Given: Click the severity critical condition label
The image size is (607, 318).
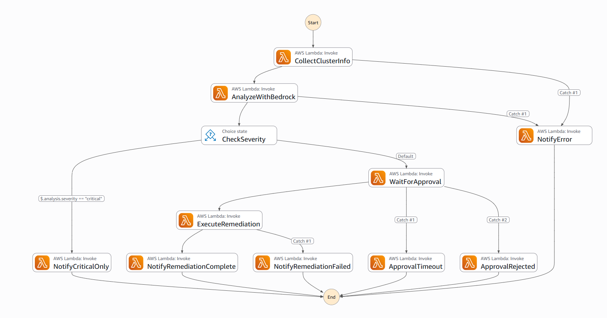Looking at the screenshot, I should (72, 199).
